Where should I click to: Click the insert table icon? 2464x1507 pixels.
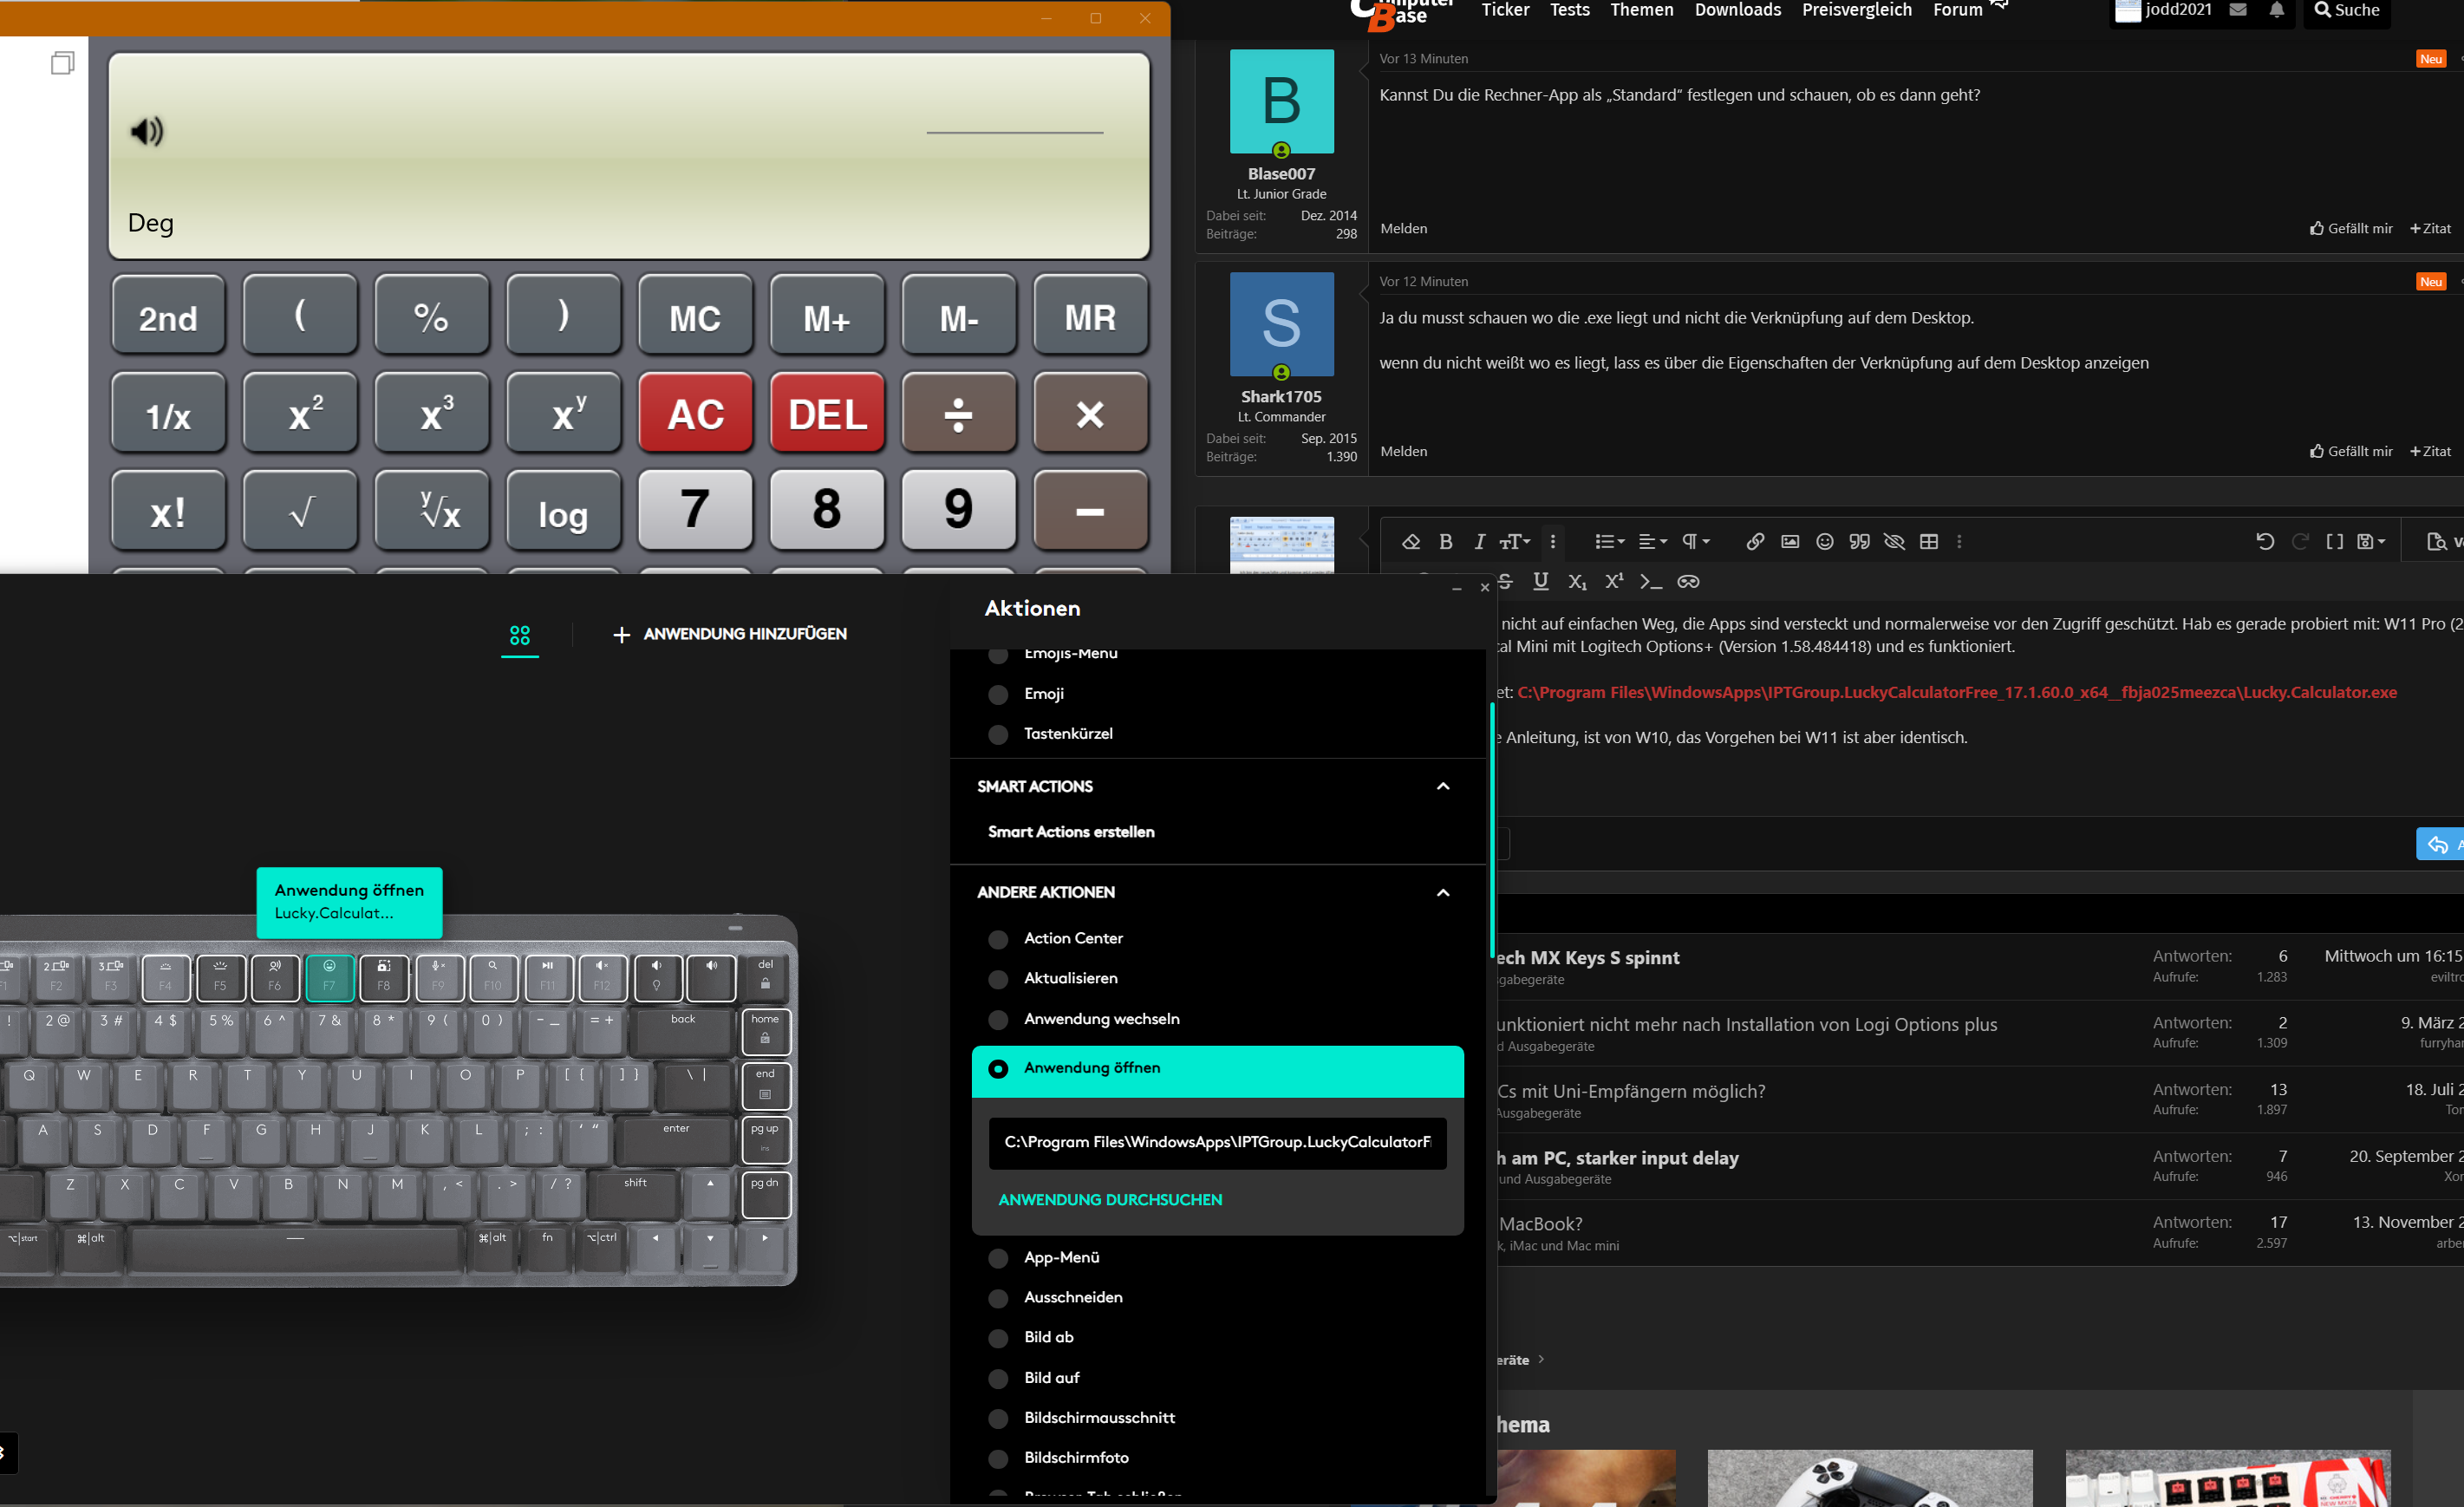tap(1929, 541)
